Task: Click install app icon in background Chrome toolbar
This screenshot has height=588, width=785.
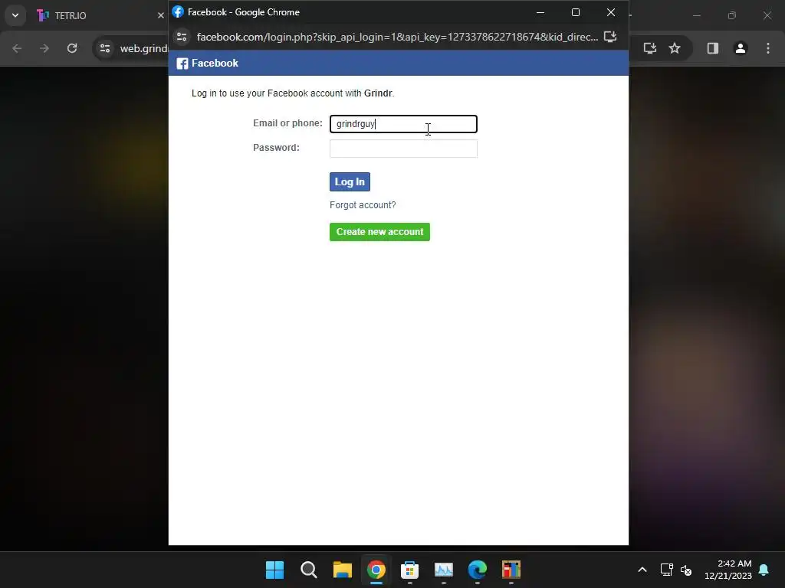Action: (650, 48)
